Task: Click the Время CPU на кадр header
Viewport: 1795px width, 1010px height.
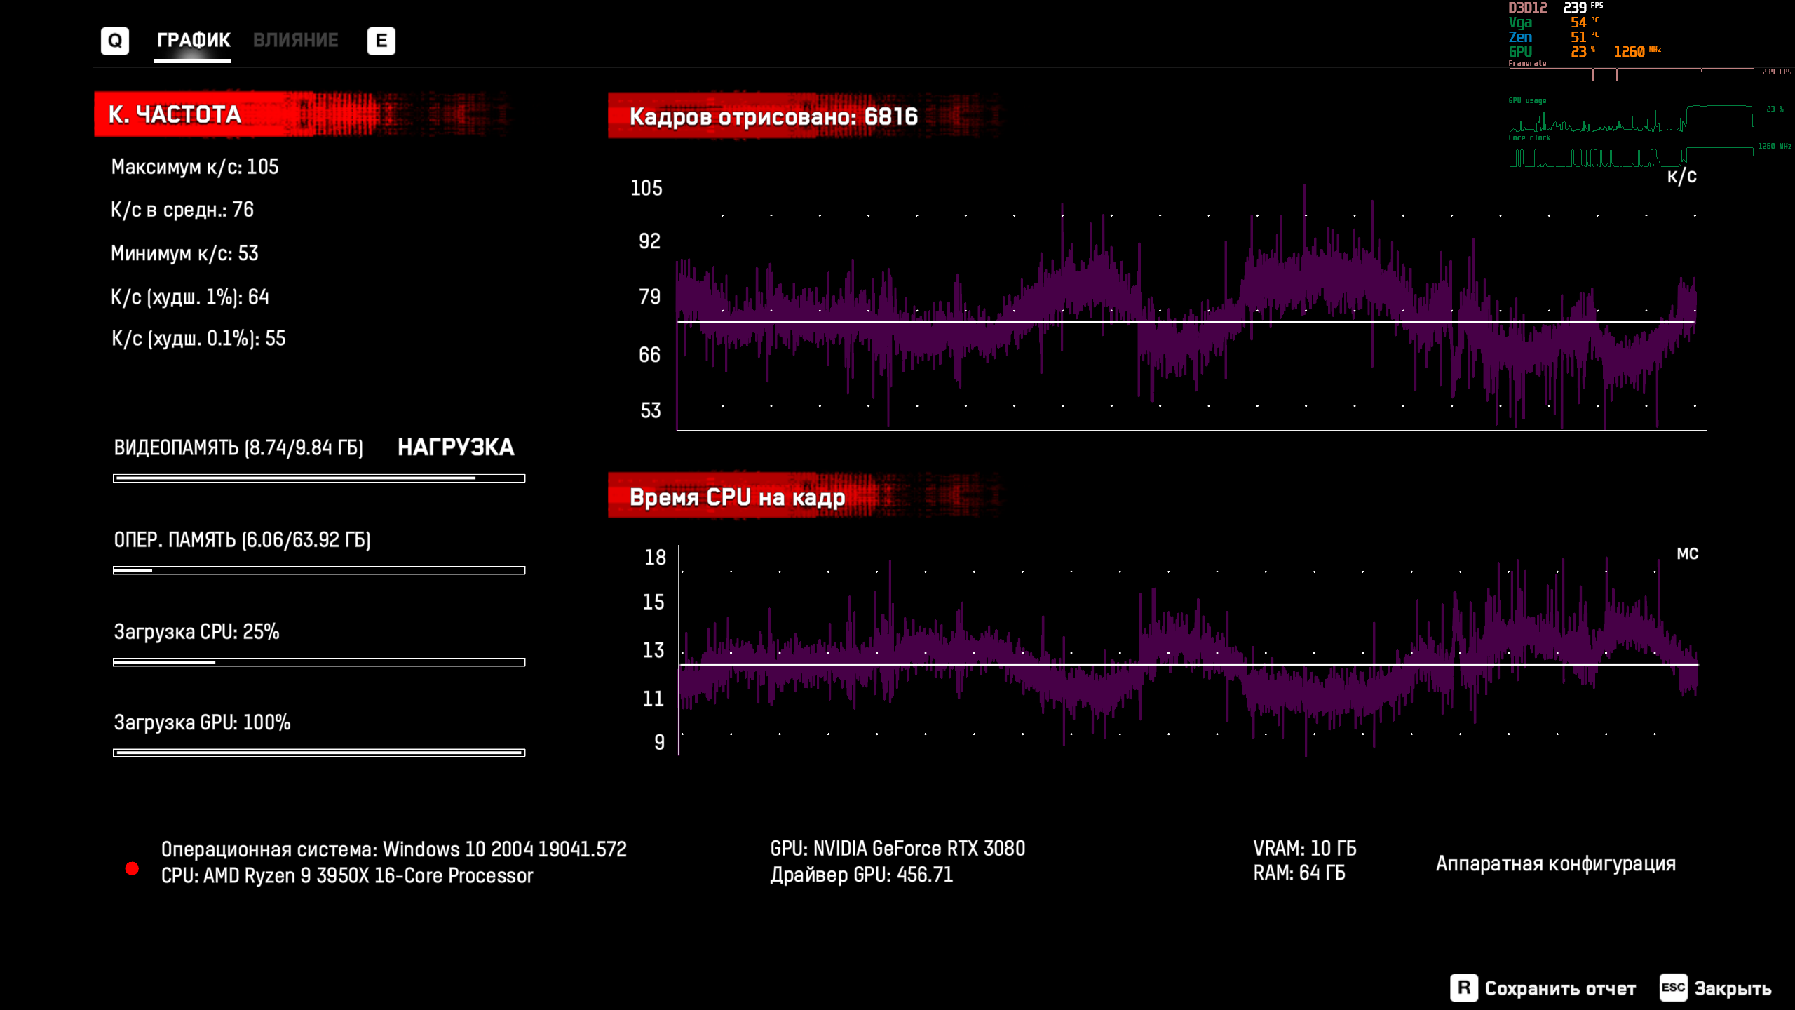Action: coord(737,497)
